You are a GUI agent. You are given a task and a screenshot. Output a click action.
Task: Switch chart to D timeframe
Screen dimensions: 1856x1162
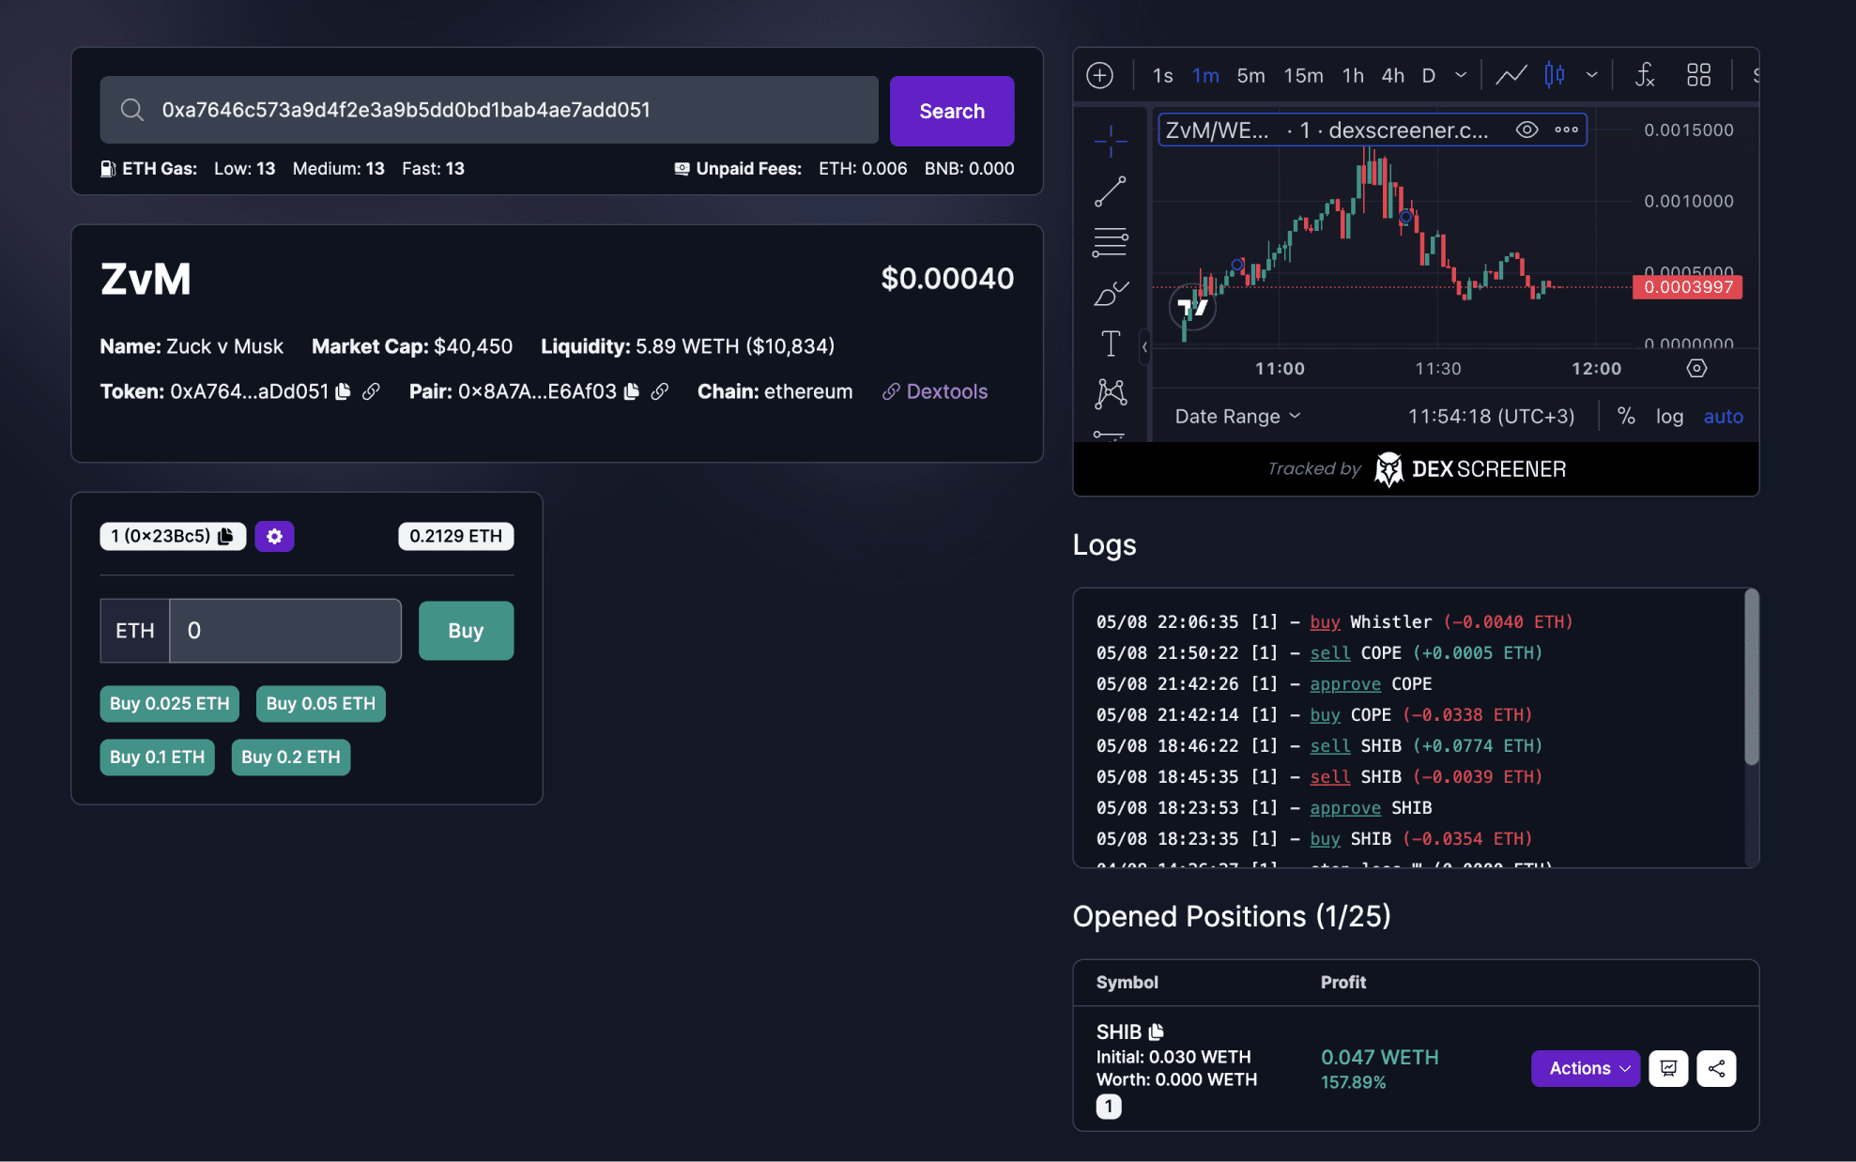[1429, 75]
